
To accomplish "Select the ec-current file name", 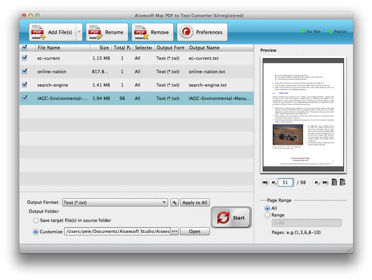I will pyautogui.click(x=49, y=58).
